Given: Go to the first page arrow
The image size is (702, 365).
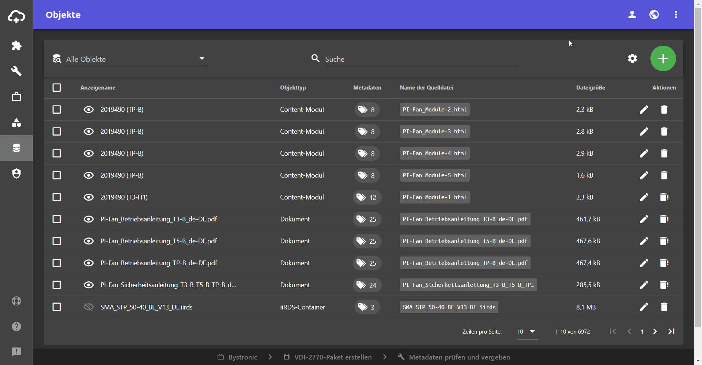Looking at the screenshot, I should pyautogui.click(x=613, y=331).
